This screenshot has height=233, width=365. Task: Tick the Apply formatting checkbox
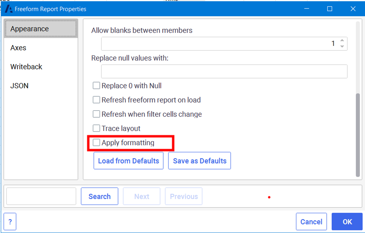[x=96, y=143]
